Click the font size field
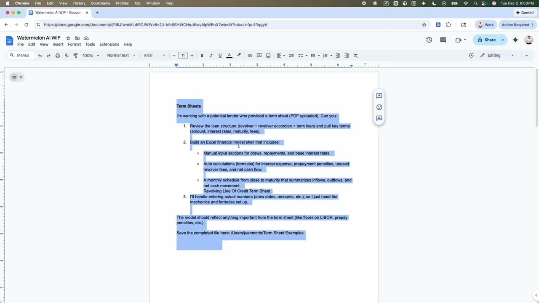The height and width of the screenshot is (303, 539). click(x=183, y=56)
